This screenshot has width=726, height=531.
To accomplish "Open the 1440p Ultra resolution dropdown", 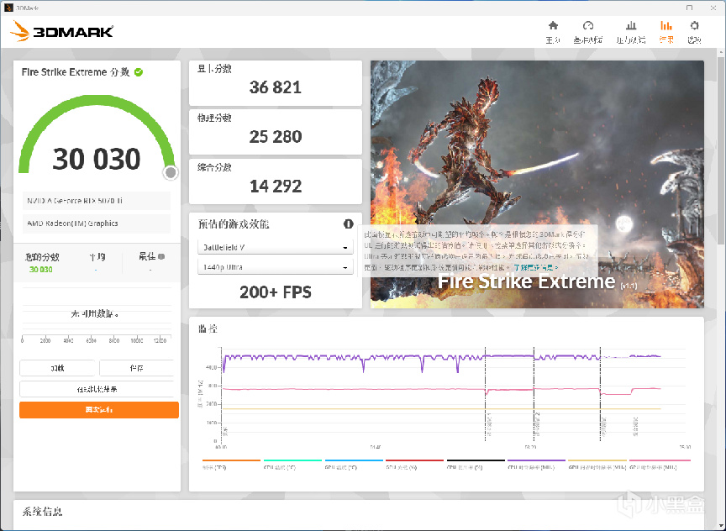I will [276, 267].
